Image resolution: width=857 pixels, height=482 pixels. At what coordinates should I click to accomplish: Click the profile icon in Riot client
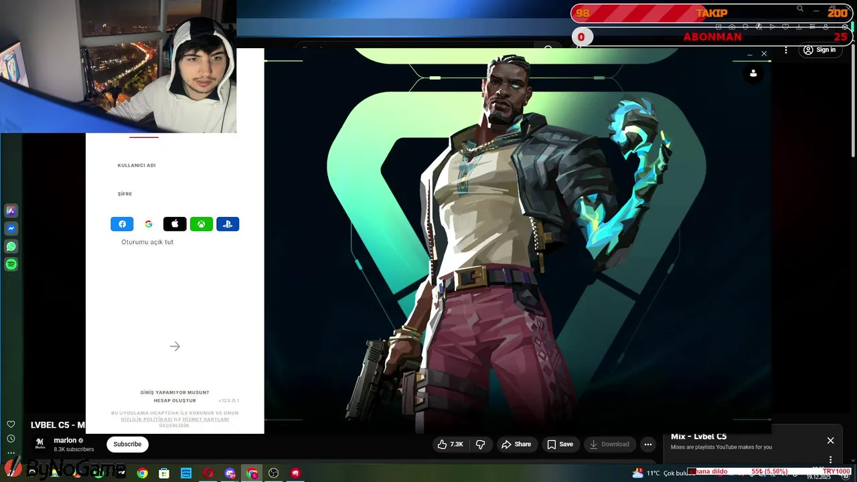pyautogui.click(x=753, y=74)
